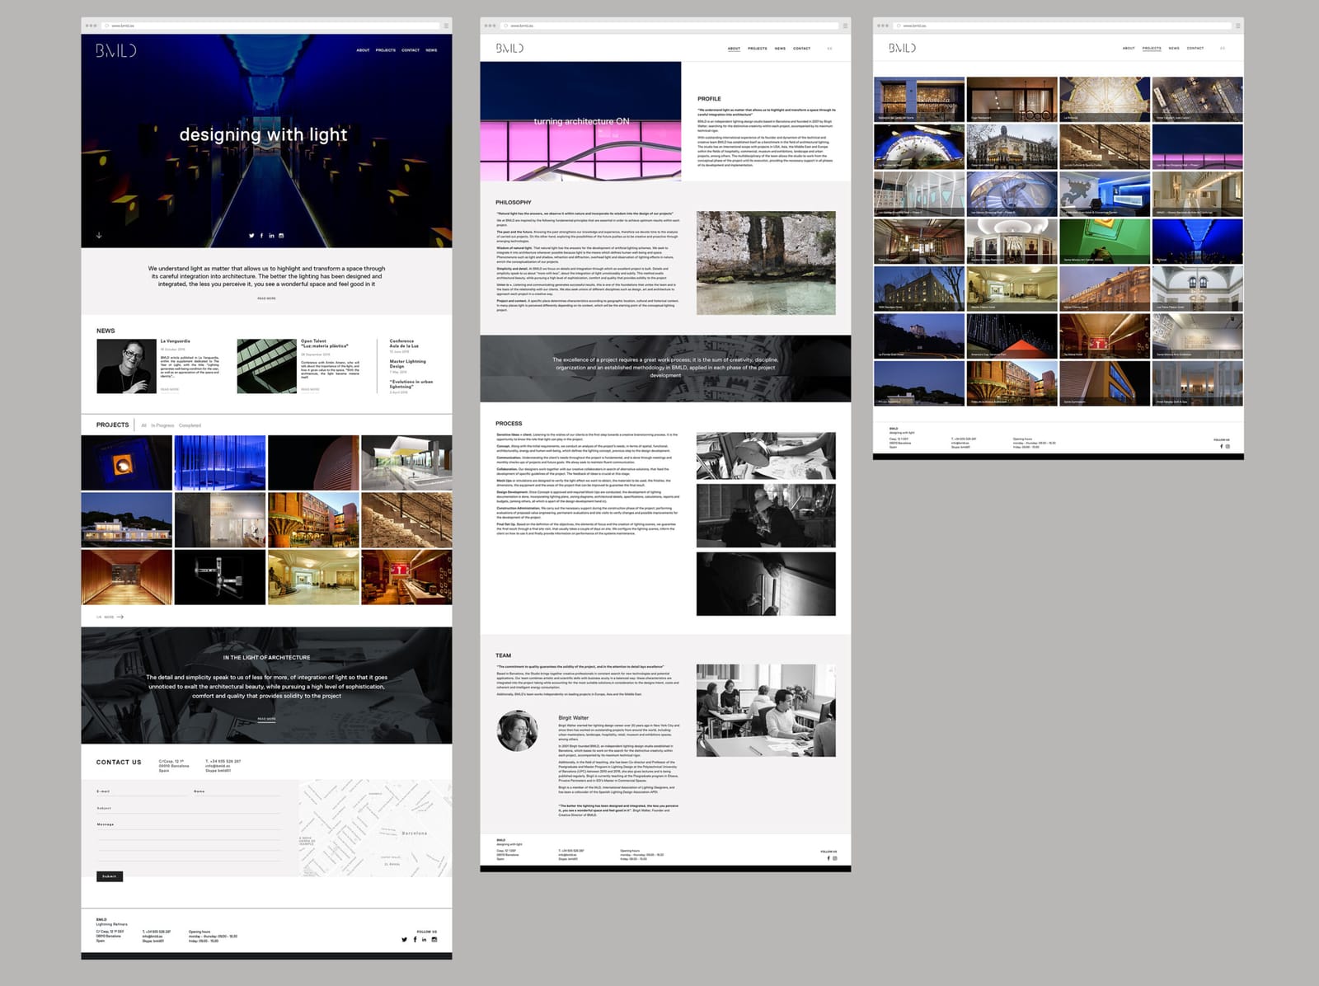Open CONTACT in the middle window navigation
The height and width of the screenshot is (986, 1319).
[801, 49]
